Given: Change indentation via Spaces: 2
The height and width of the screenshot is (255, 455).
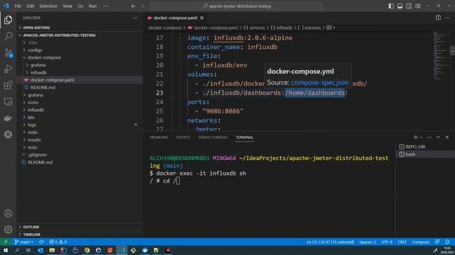Looking at the screenshot, I should [368, 242].
